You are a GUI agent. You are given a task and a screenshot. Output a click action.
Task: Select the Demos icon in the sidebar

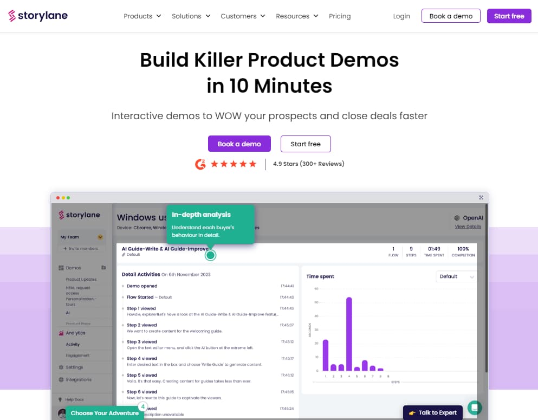62,268
